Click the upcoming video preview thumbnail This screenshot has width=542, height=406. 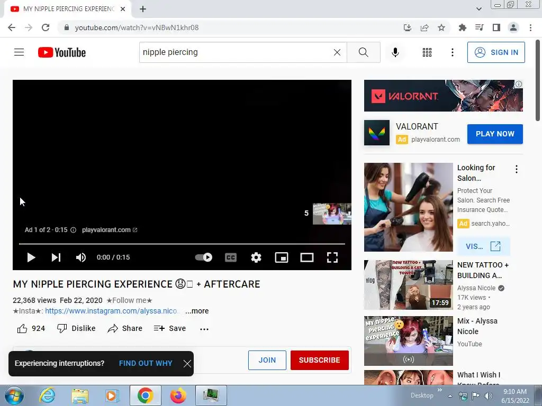(332, 214)
